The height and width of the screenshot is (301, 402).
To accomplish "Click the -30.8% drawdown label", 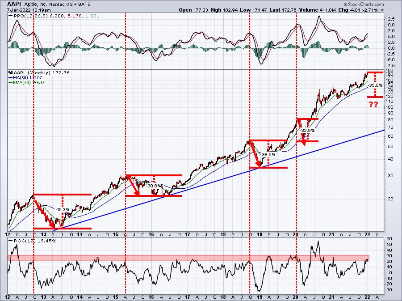I will (154, 186).
